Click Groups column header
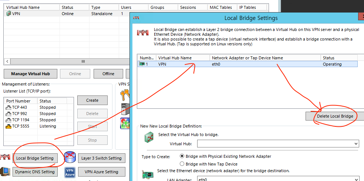The height and width of the screenshot is (181, 364). [x=164, y=7]
